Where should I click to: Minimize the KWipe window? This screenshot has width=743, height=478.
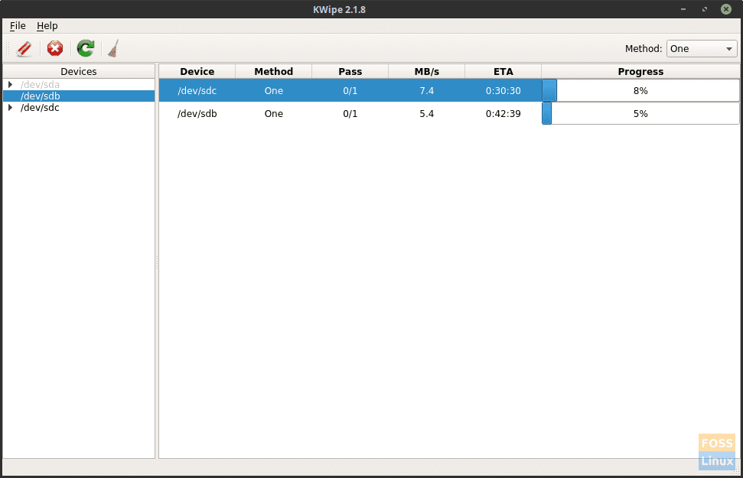click(x=683, y=9)
